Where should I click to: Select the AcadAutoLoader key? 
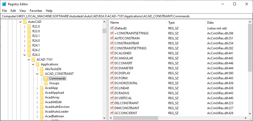click(x=57, y=112)
